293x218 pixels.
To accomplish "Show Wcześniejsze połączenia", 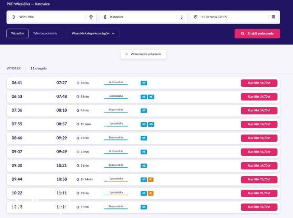I will (144, 54).
